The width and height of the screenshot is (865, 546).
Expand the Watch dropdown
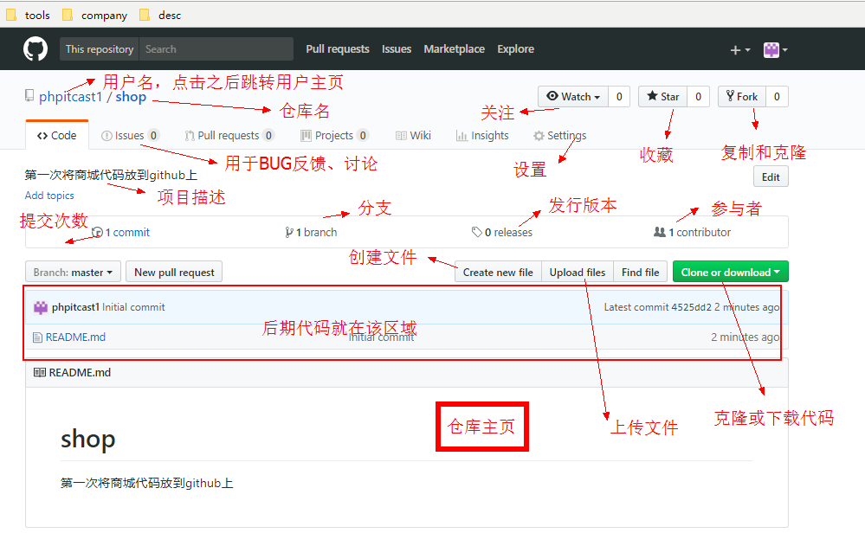[573, 97]
